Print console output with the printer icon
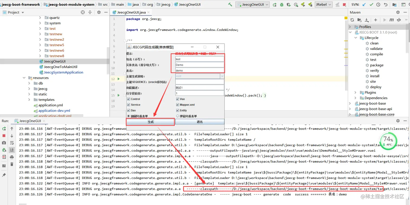This screenshot has height=205, width=410. (12, 157)
